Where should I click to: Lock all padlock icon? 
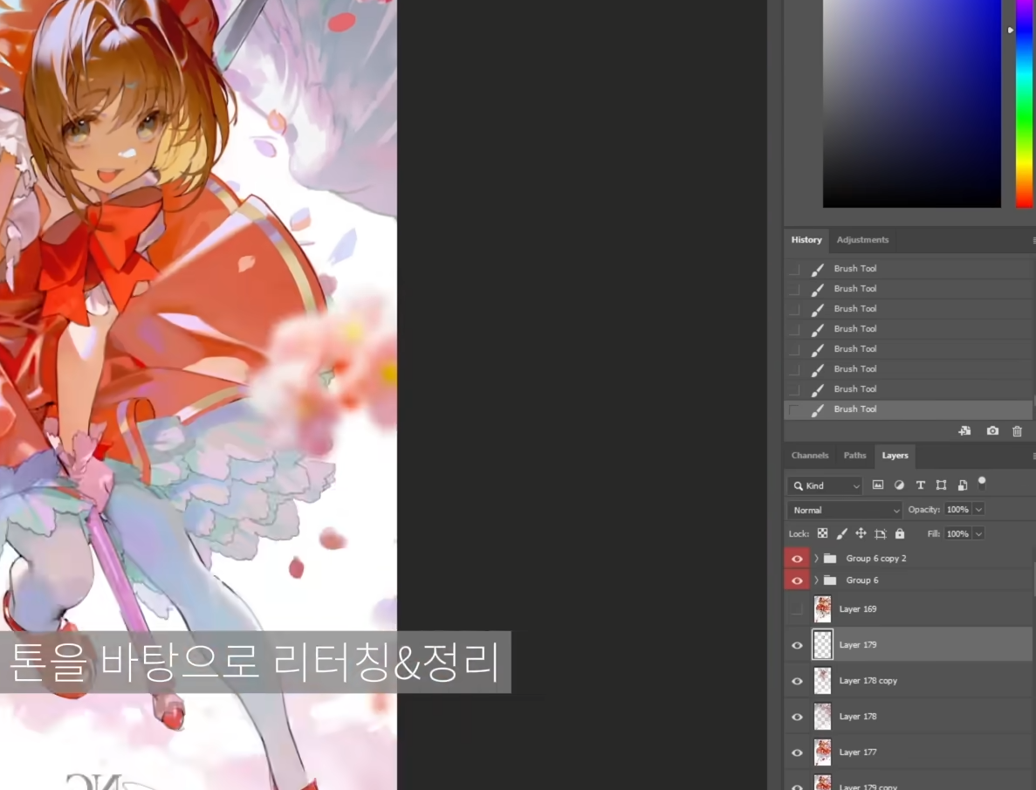(900, 533)
